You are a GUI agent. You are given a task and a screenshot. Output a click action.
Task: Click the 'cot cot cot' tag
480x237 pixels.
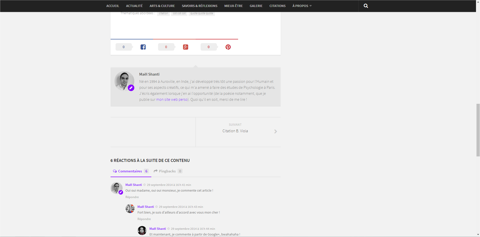point(179,13)
